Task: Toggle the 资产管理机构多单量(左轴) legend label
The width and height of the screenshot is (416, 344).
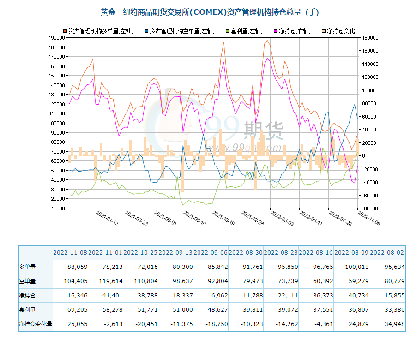Action: tap(101, 31)
